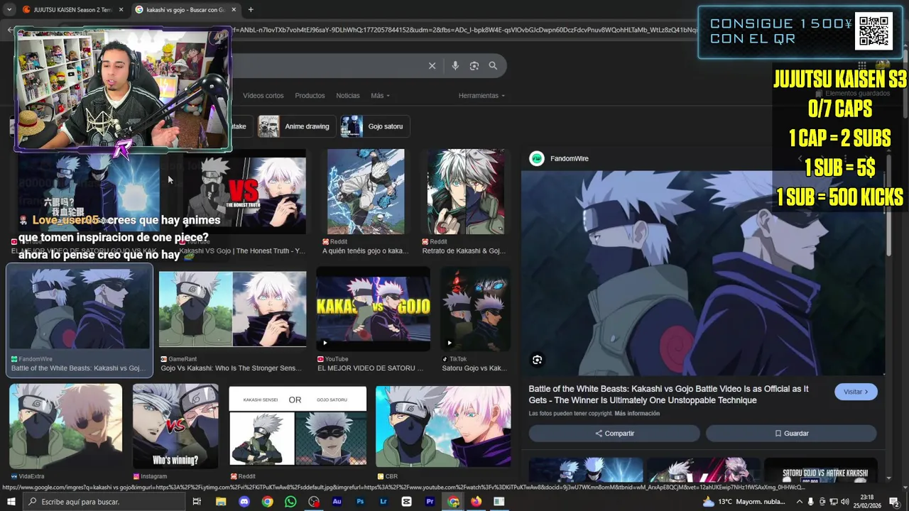Click the Visitar button
909x511 pixels.
pos(856,392)
